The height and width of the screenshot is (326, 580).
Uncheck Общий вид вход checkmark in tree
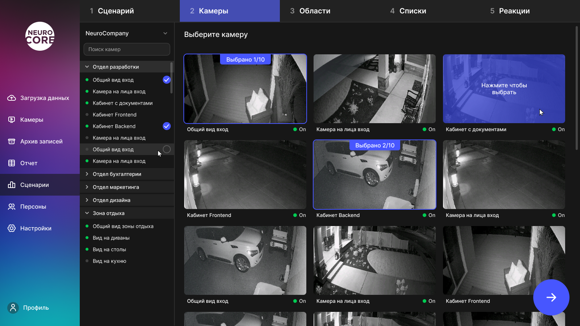point(167,80)
